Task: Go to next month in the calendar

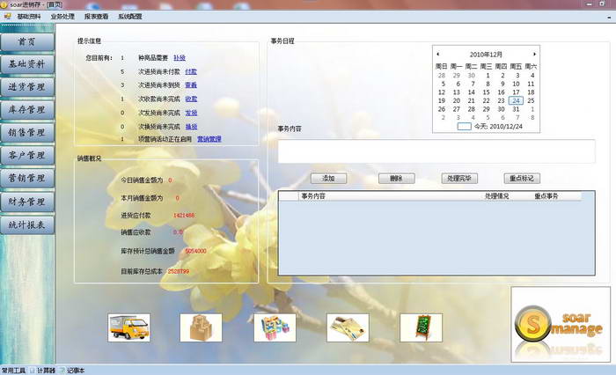Action: click(534, 55)
